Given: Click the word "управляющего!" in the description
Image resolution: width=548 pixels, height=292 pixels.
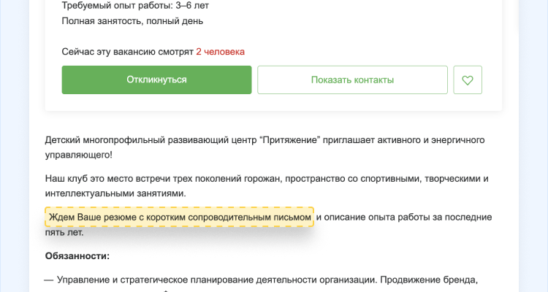Looking at the screenshot, I should tap(79, 155).
